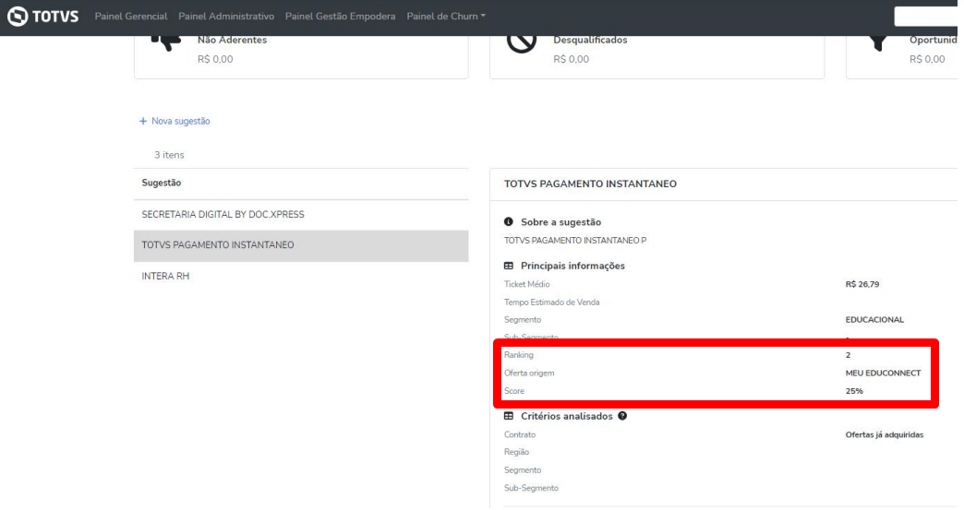Click the Desqualificados summary card title

coord(590,40)
